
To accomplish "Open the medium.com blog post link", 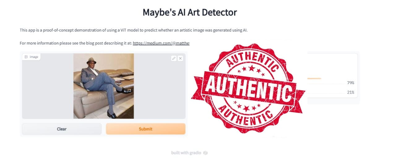I will pyautogui.click(x=161, y=43).
